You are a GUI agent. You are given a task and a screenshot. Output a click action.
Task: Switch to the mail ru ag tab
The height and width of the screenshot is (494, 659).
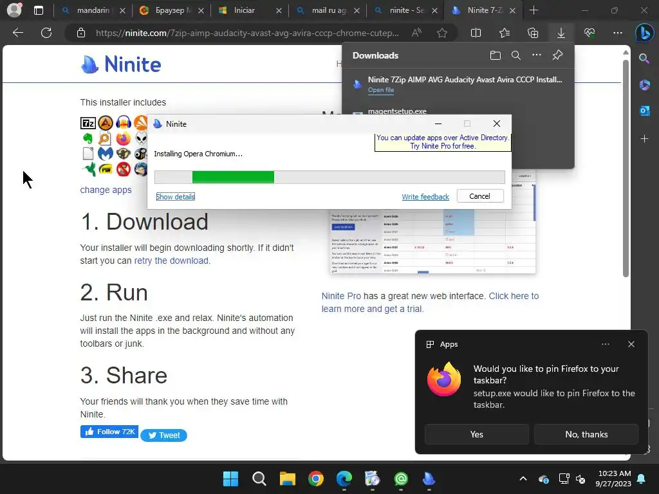point(329,10)
